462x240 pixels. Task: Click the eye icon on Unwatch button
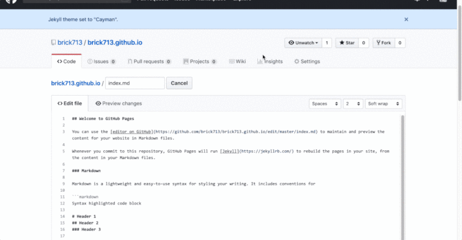pyautogui.click(x=291, y=43)
